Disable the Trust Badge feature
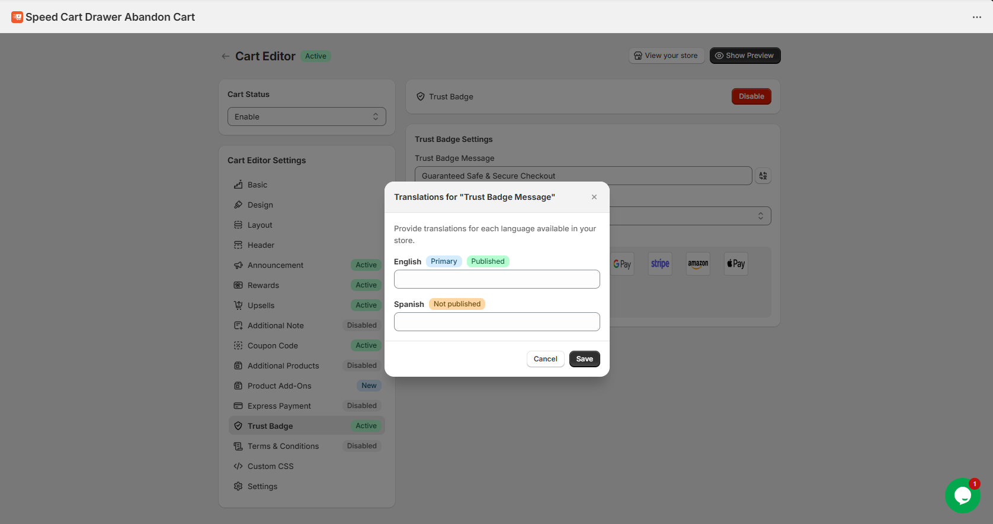 pyautogui.click(x=751, y=96)
